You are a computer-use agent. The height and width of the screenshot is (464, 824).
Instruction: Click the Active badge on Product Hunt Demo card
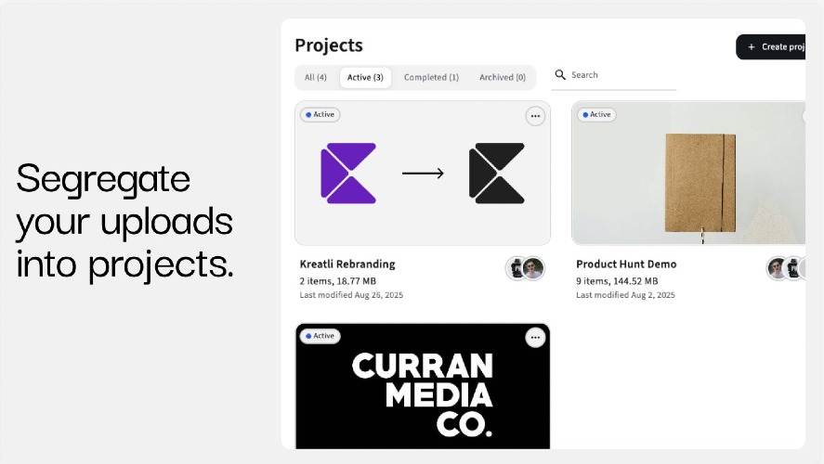(596, 114)
